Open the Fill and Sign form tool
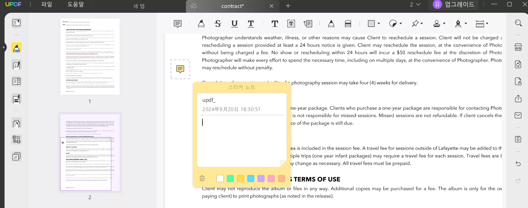528x208 pixels. (16, 99)
